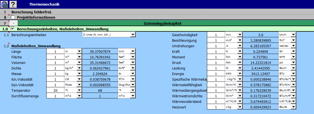The image size is (314, 114).
Task: Collapse chapter with the minus button
Action: tap(14, 23)
